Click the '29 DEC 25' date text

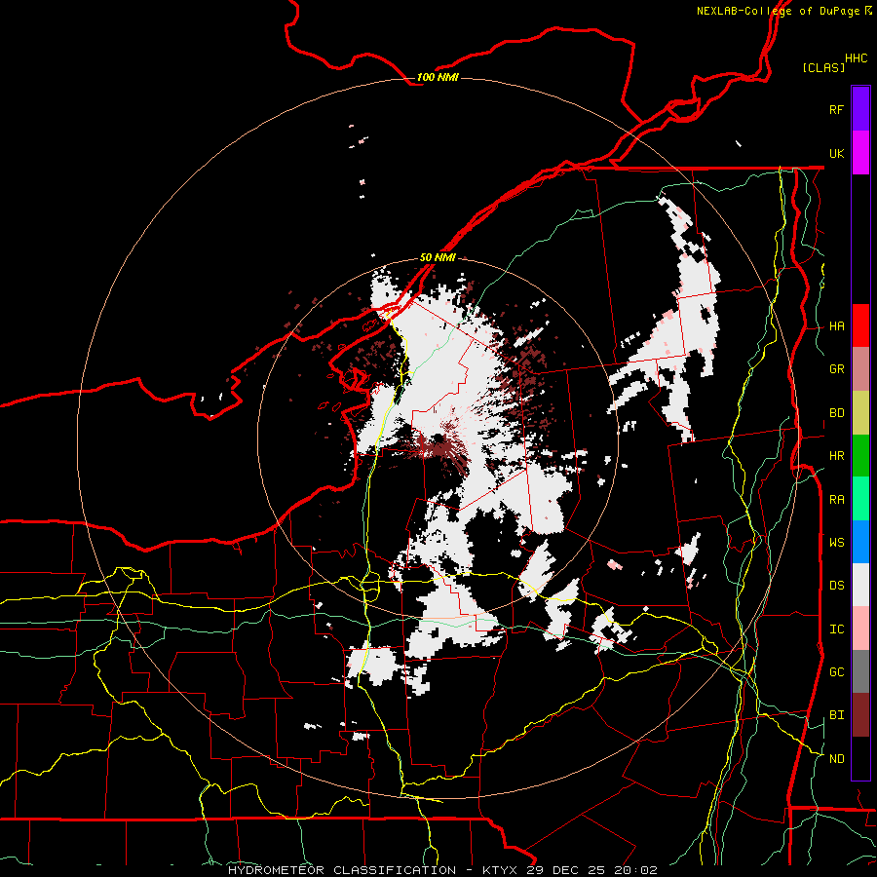568,870
